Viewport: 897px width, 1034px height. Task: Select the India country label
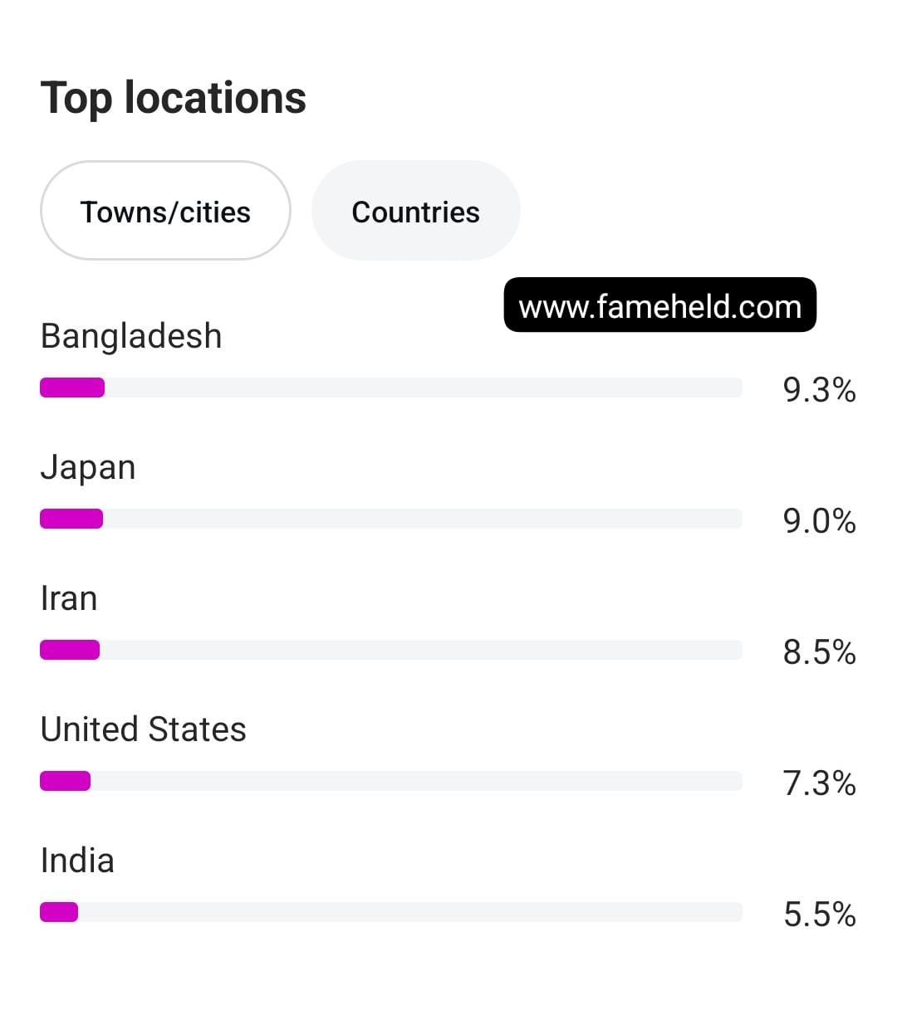coord(77,861)
